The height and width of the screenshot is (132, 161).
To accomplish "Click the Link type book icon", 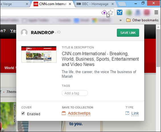I will tap(127, 113).
